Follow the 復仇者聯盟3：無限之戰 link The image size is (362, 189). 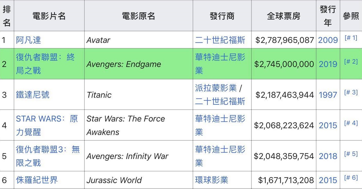click(x=48, y=149)
